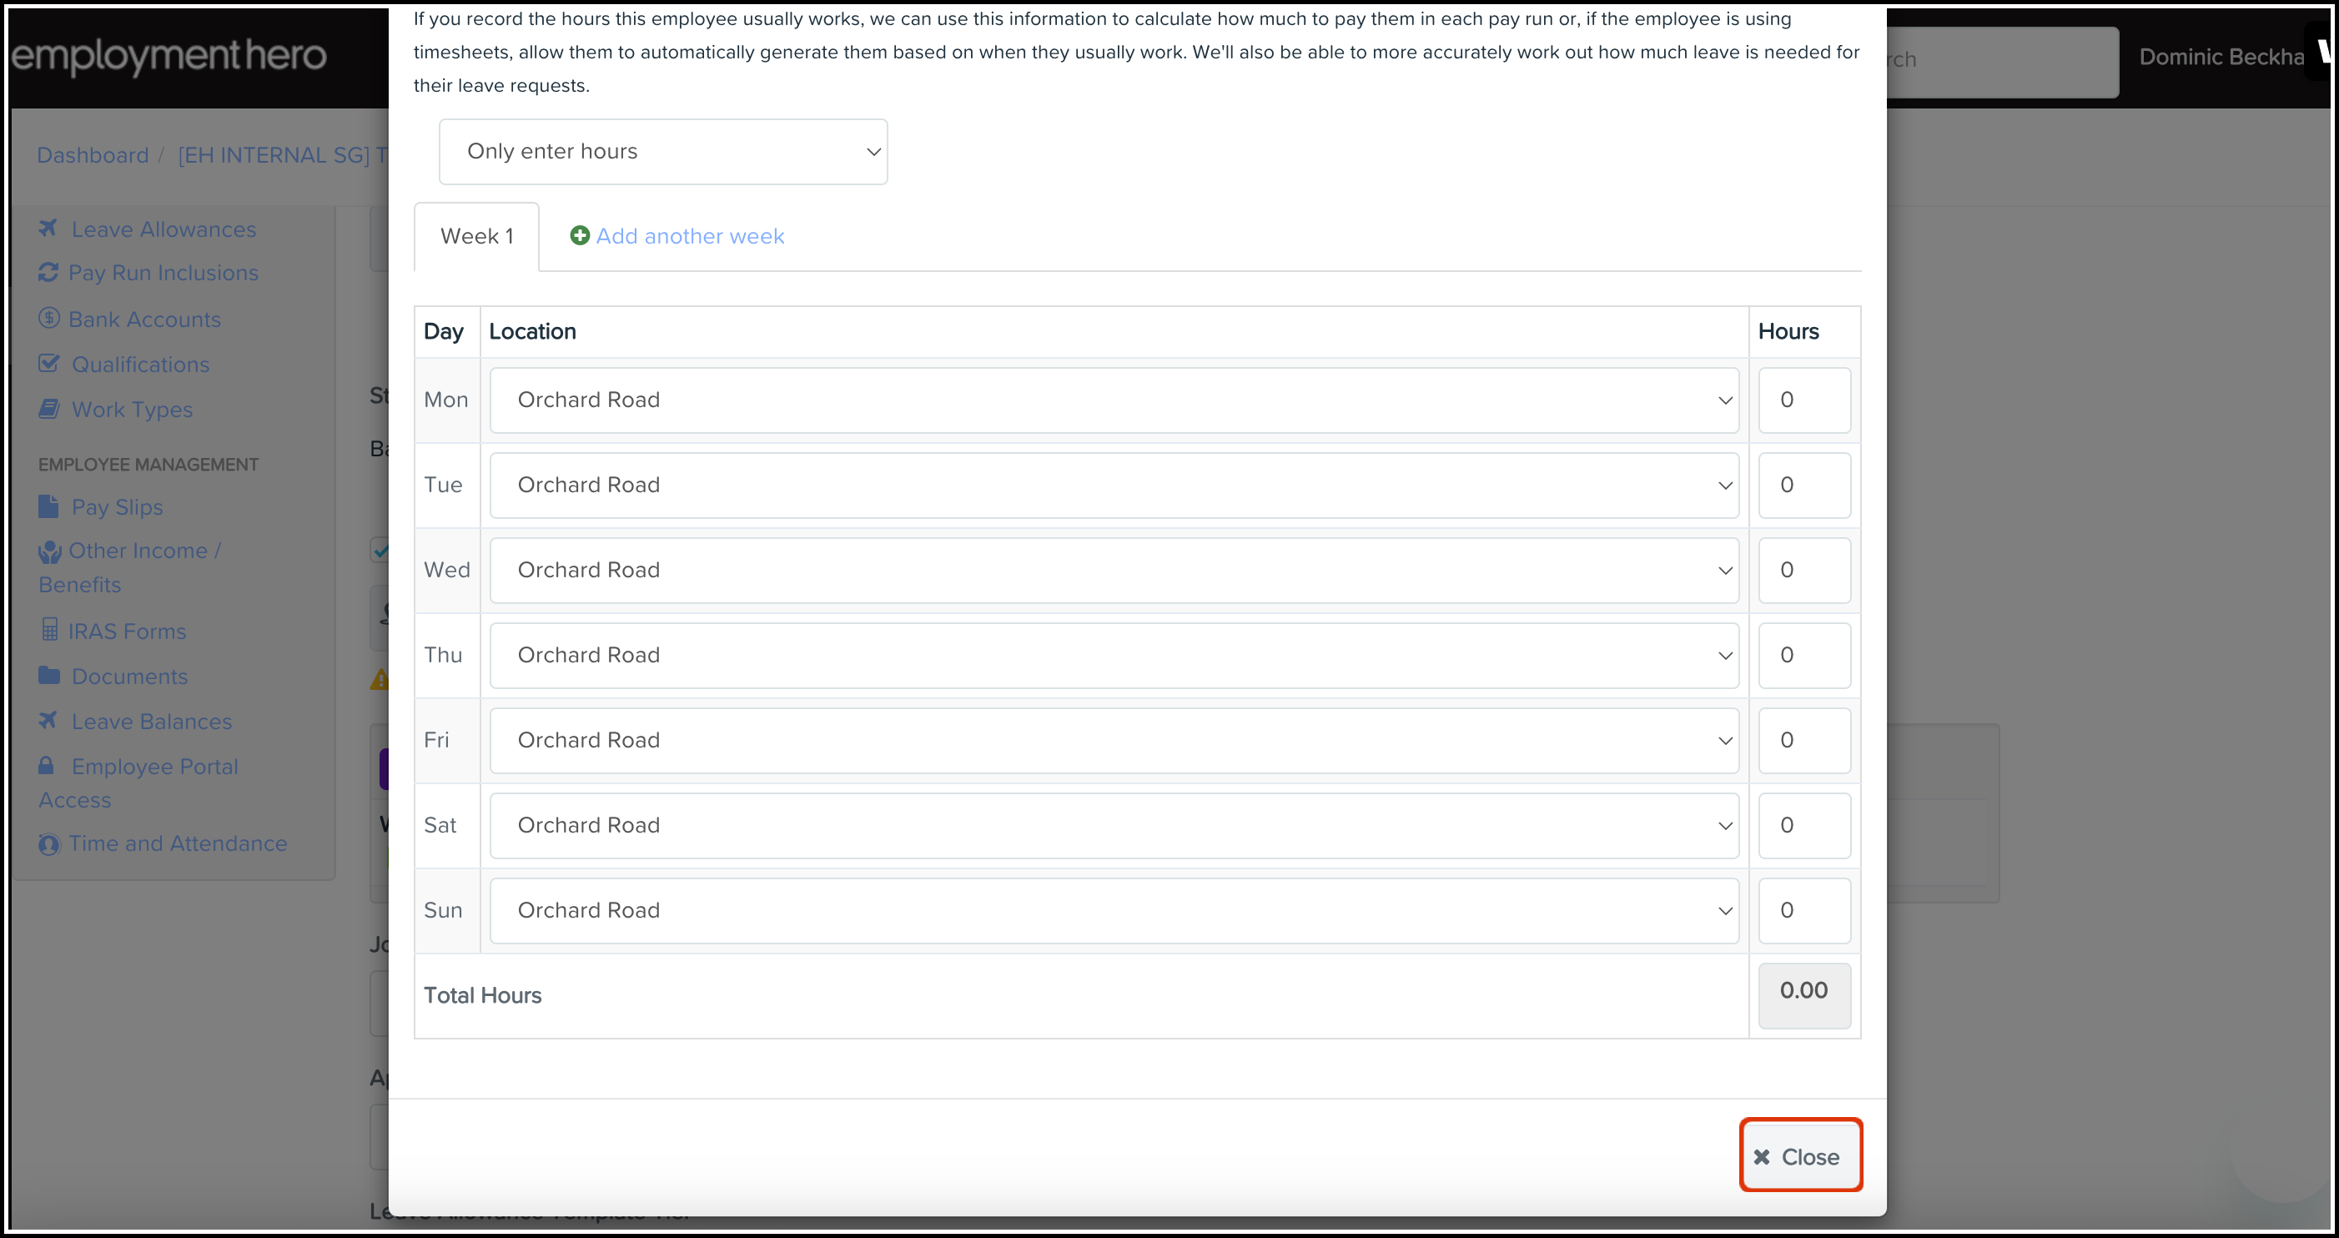Click the Saturday hours input field
Screen dimensions: 2339x1238
(x=1803, y=825)
